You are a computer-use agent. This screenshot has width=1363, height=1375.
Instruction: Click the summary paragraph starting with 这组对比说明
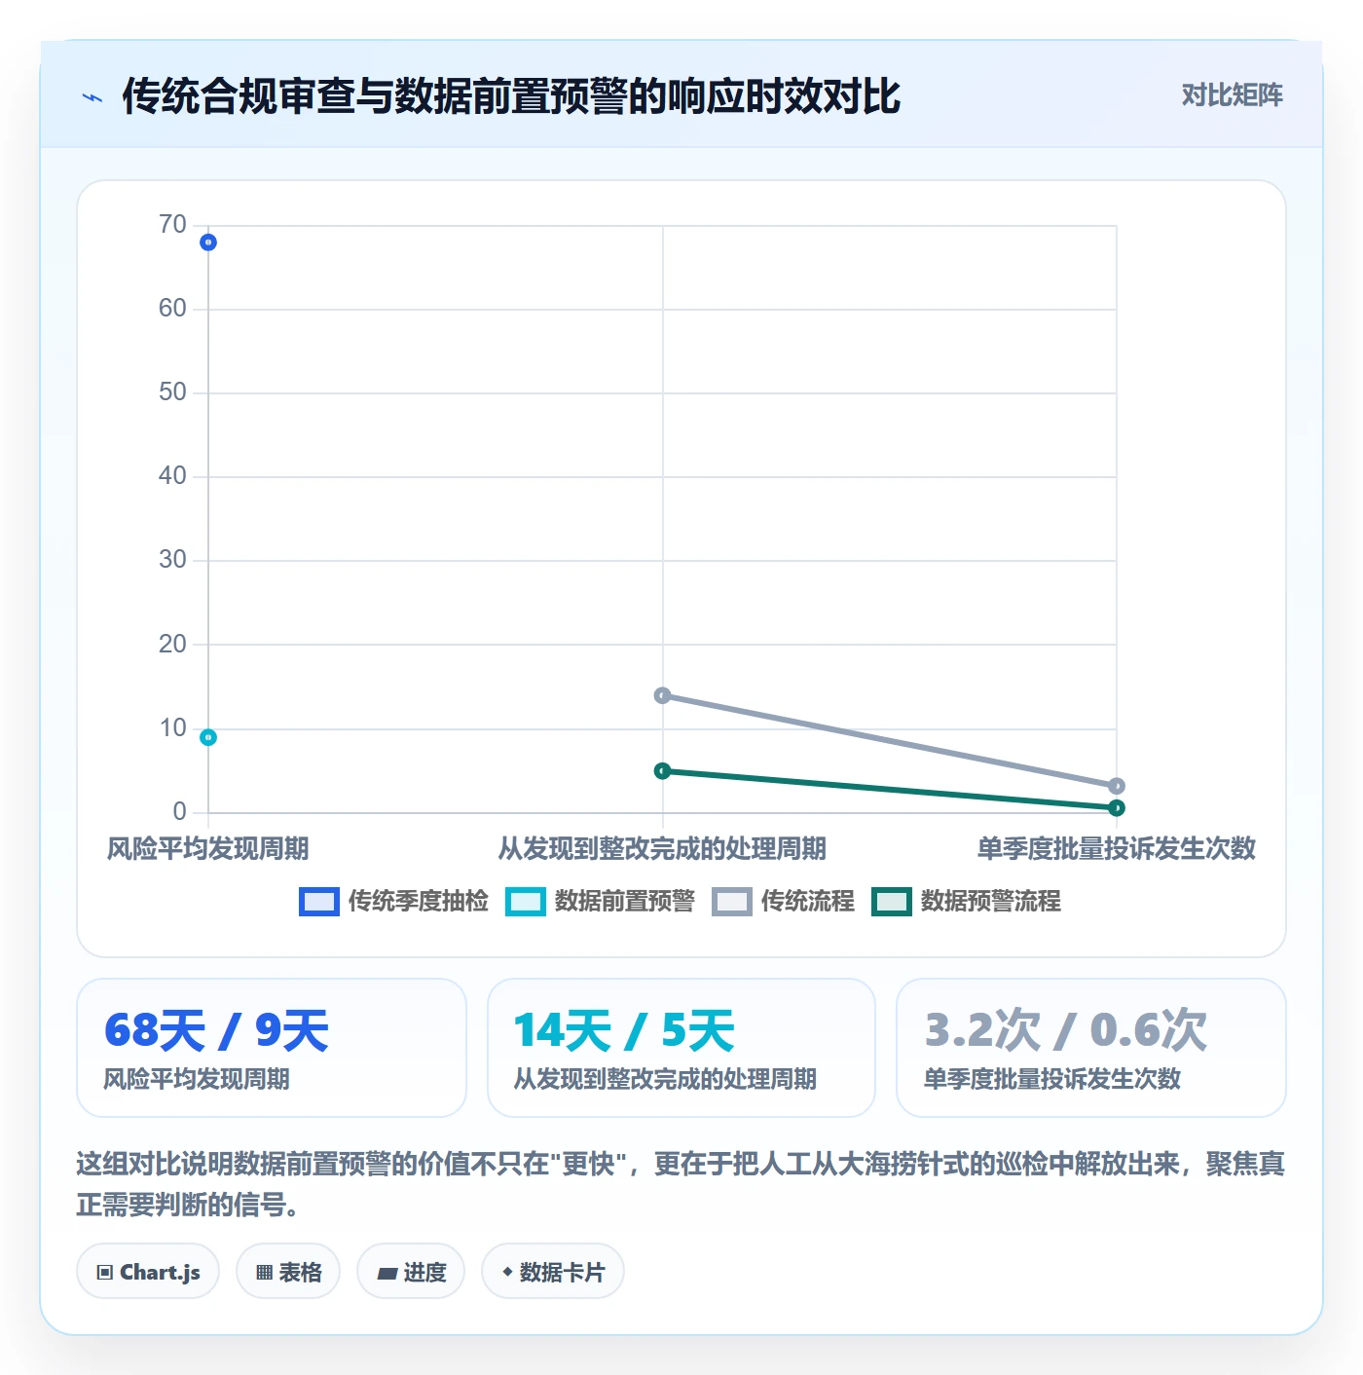pyautogui.click(x=681, y=1184)
